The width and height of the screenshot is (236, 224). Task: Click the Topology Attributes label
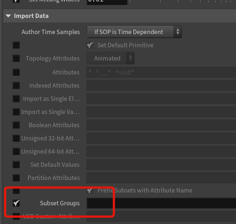pos(53,58)
